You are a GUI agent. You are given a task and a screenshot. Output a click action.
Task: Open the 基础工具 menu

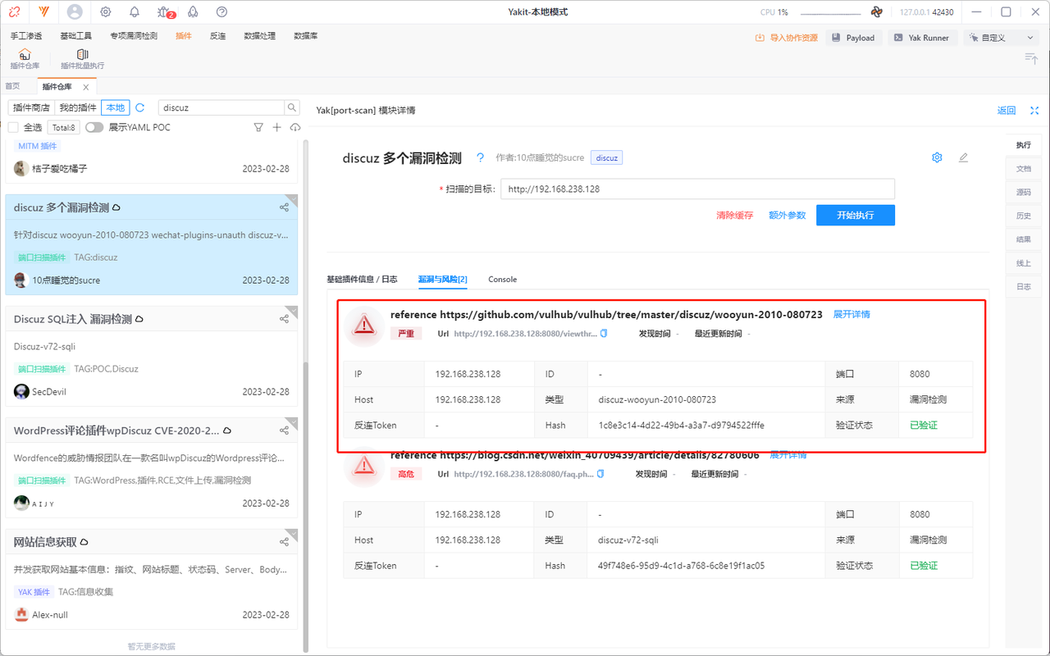tap(76, 36)
